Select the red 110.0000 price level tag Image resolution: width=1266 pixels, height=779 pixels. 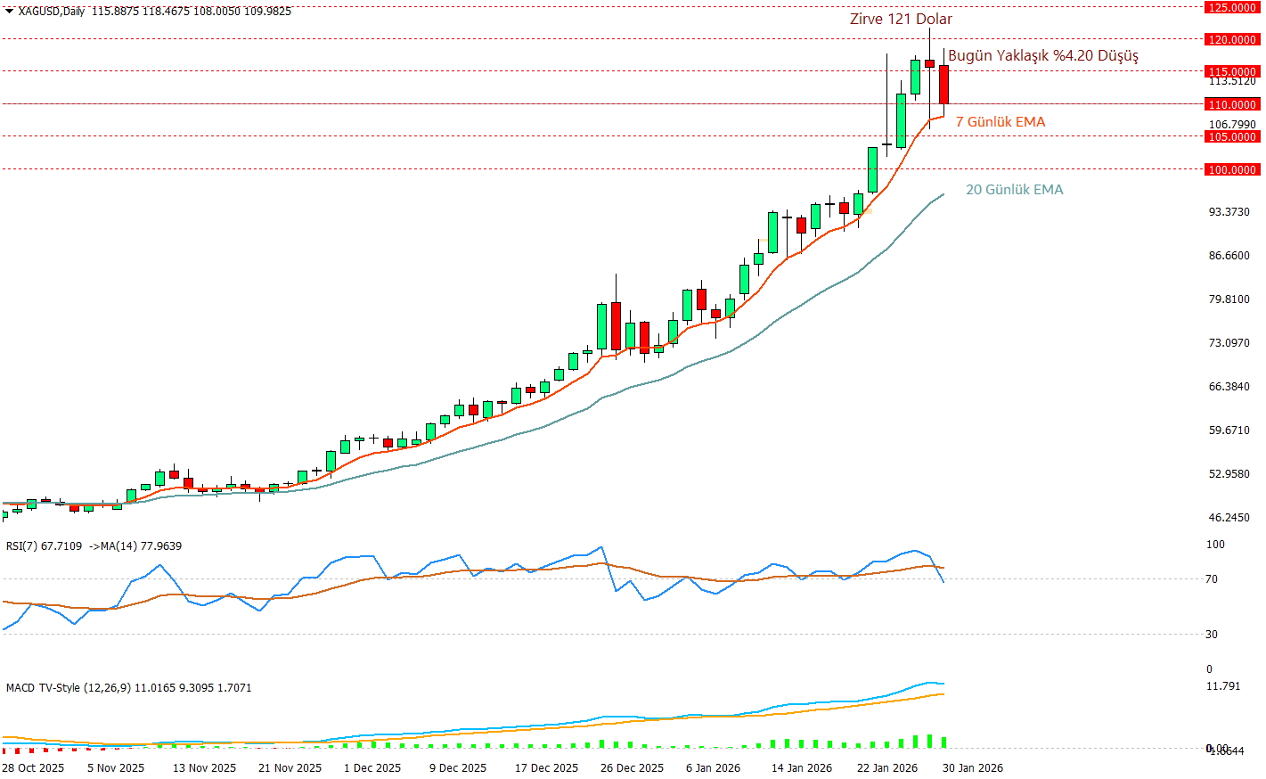click(x=1231, y=104)
